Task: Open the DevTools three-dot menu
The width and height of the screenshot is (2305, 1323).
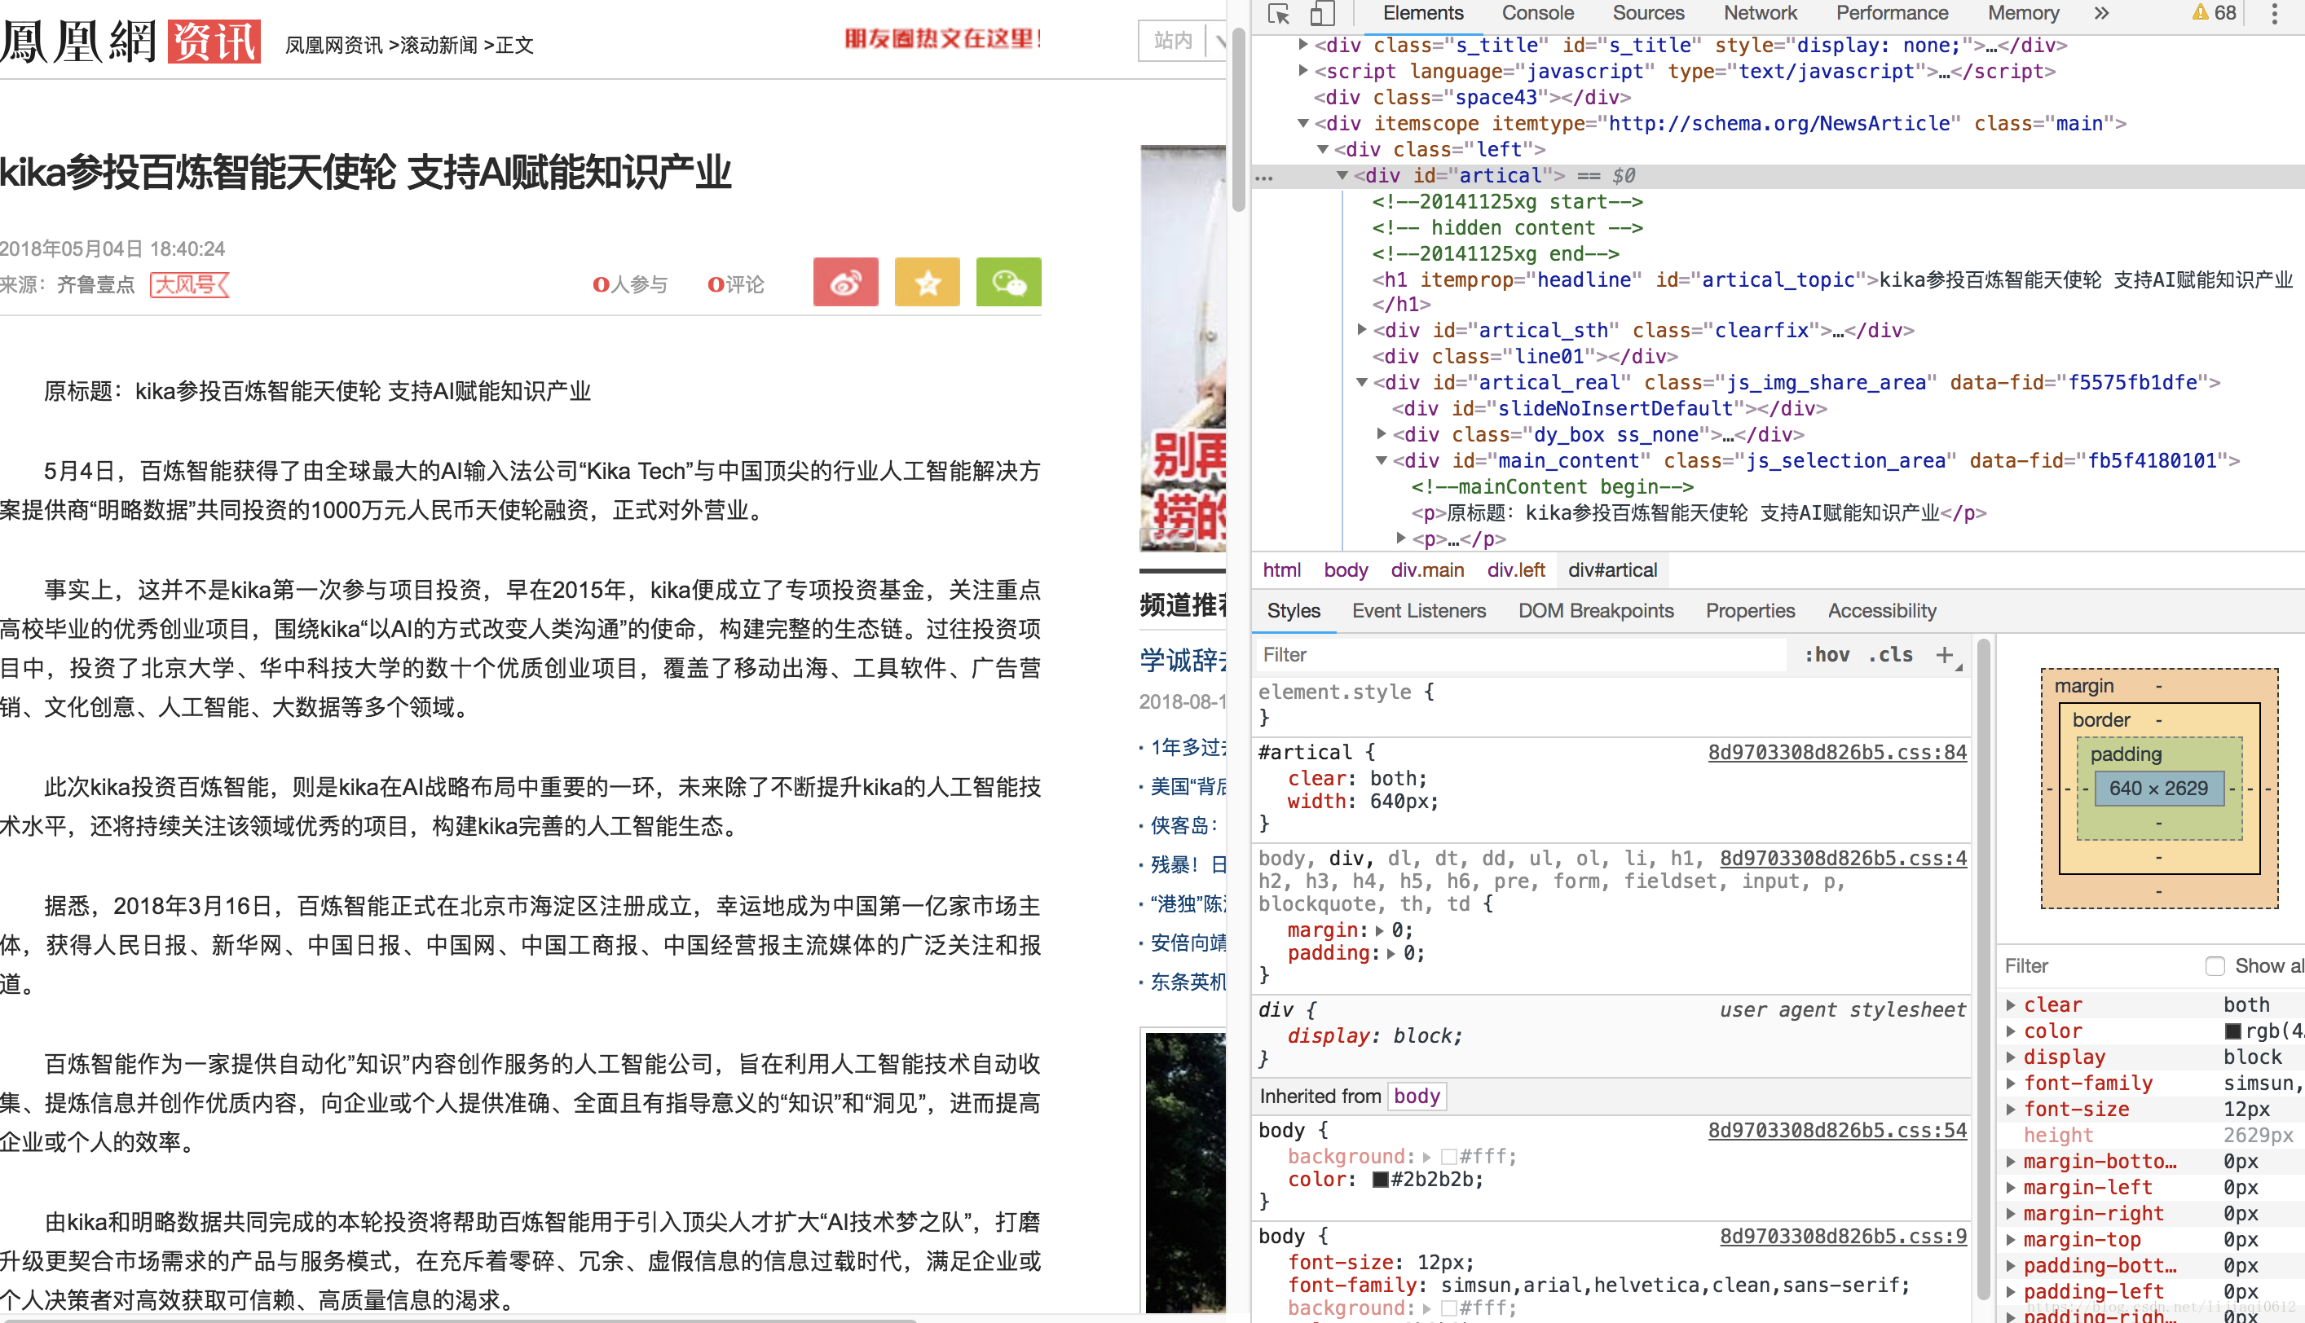Action: (x=2275, y=14)
